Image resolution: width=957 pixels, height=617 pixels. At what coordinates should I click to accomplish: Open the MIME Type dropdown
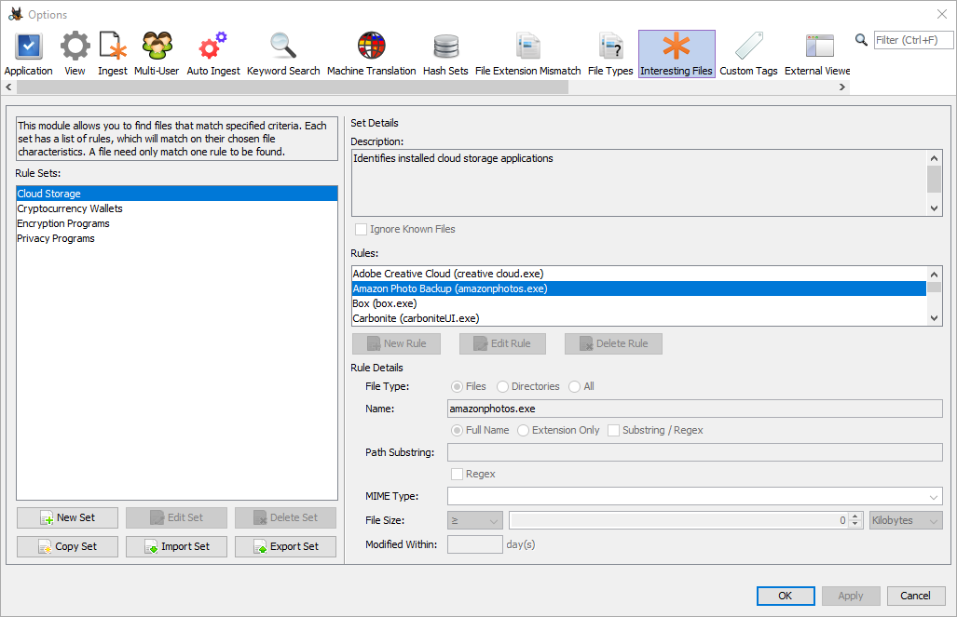pos(695,497)
